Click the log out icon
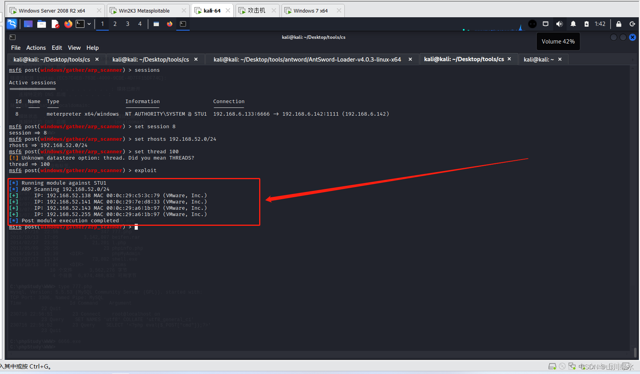This screenshot has width=640, height=374. pyautogui.click(x=633, y=24)
